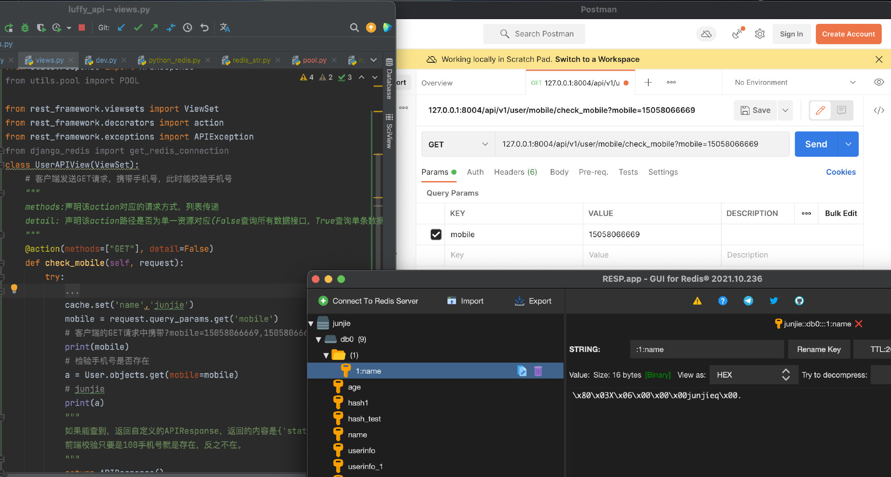
Task: Dismiss the Scratch Pad banner
Action: [879, 59]
